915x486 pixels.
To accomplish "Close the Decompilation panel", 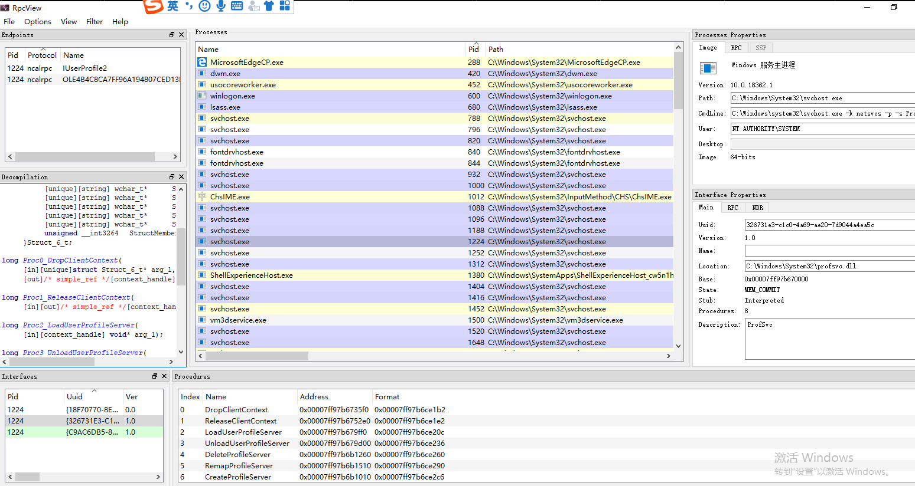I will (181, 177).
